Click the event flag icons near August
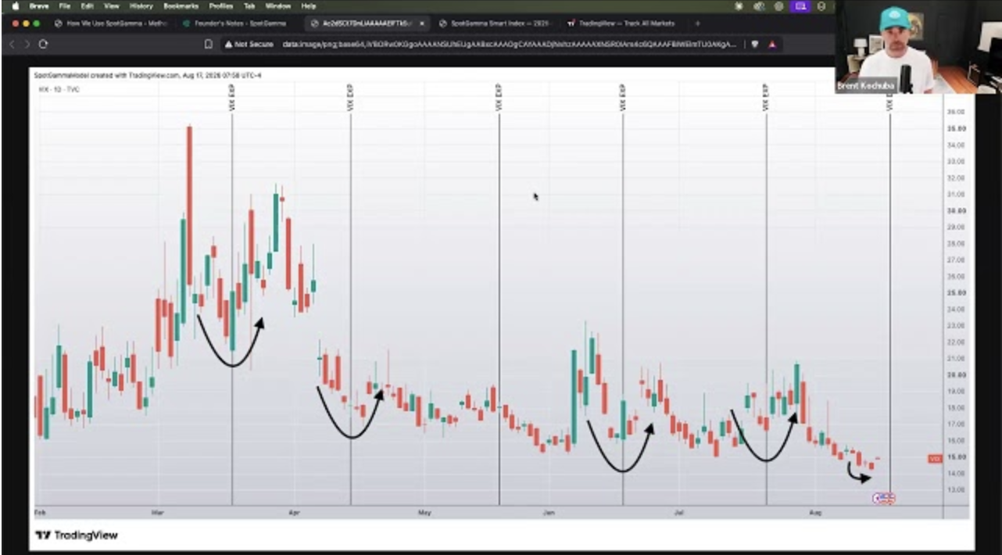1002x555 pixels. [x=883, y=498]
